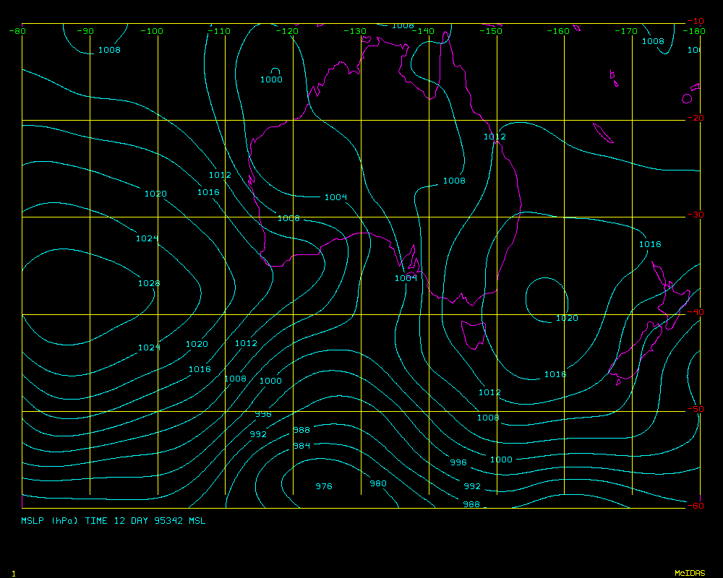Click the frame number 1 at bottom-left
Screen dimensions: 723x578
coord(14,573)
